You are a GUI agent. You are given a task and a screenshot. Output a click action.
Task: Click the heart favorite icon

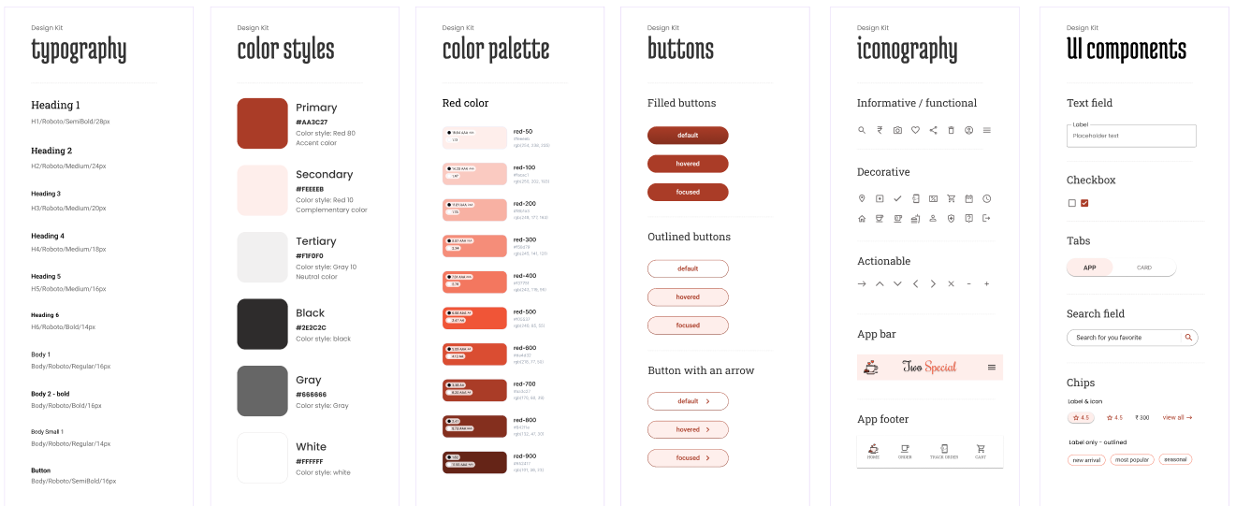915,130
